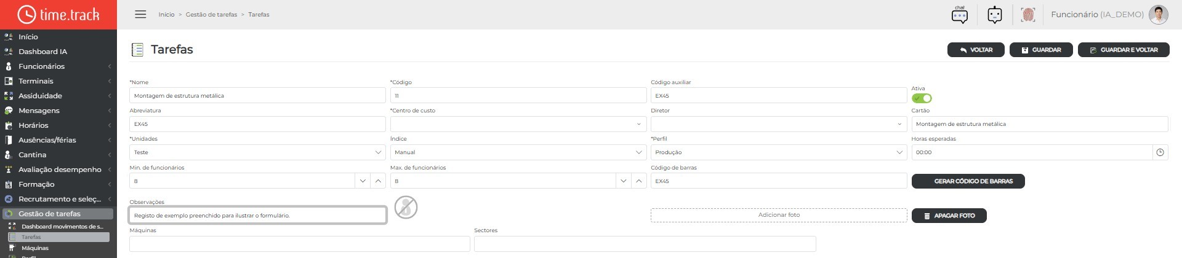Click the VOLTAR button
This screenshot has width=1182, height=258.
[976, 50]
